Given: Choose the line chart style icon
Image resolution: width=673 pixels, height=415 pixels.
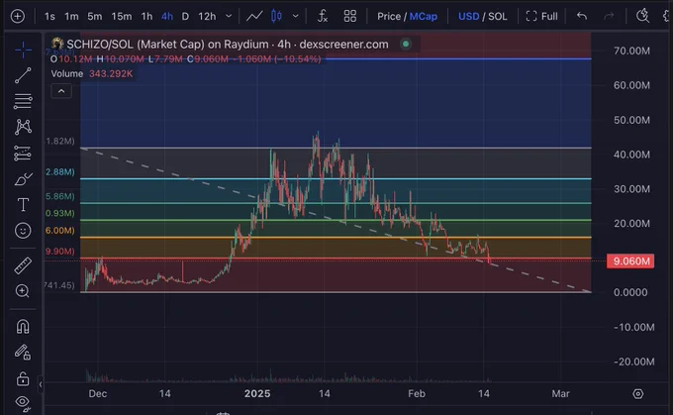Looking at the screenshot, I should point(254,16).
